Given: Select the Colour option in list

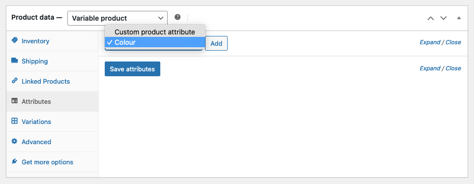Looking at the screenshot, I should click(155, 42).
